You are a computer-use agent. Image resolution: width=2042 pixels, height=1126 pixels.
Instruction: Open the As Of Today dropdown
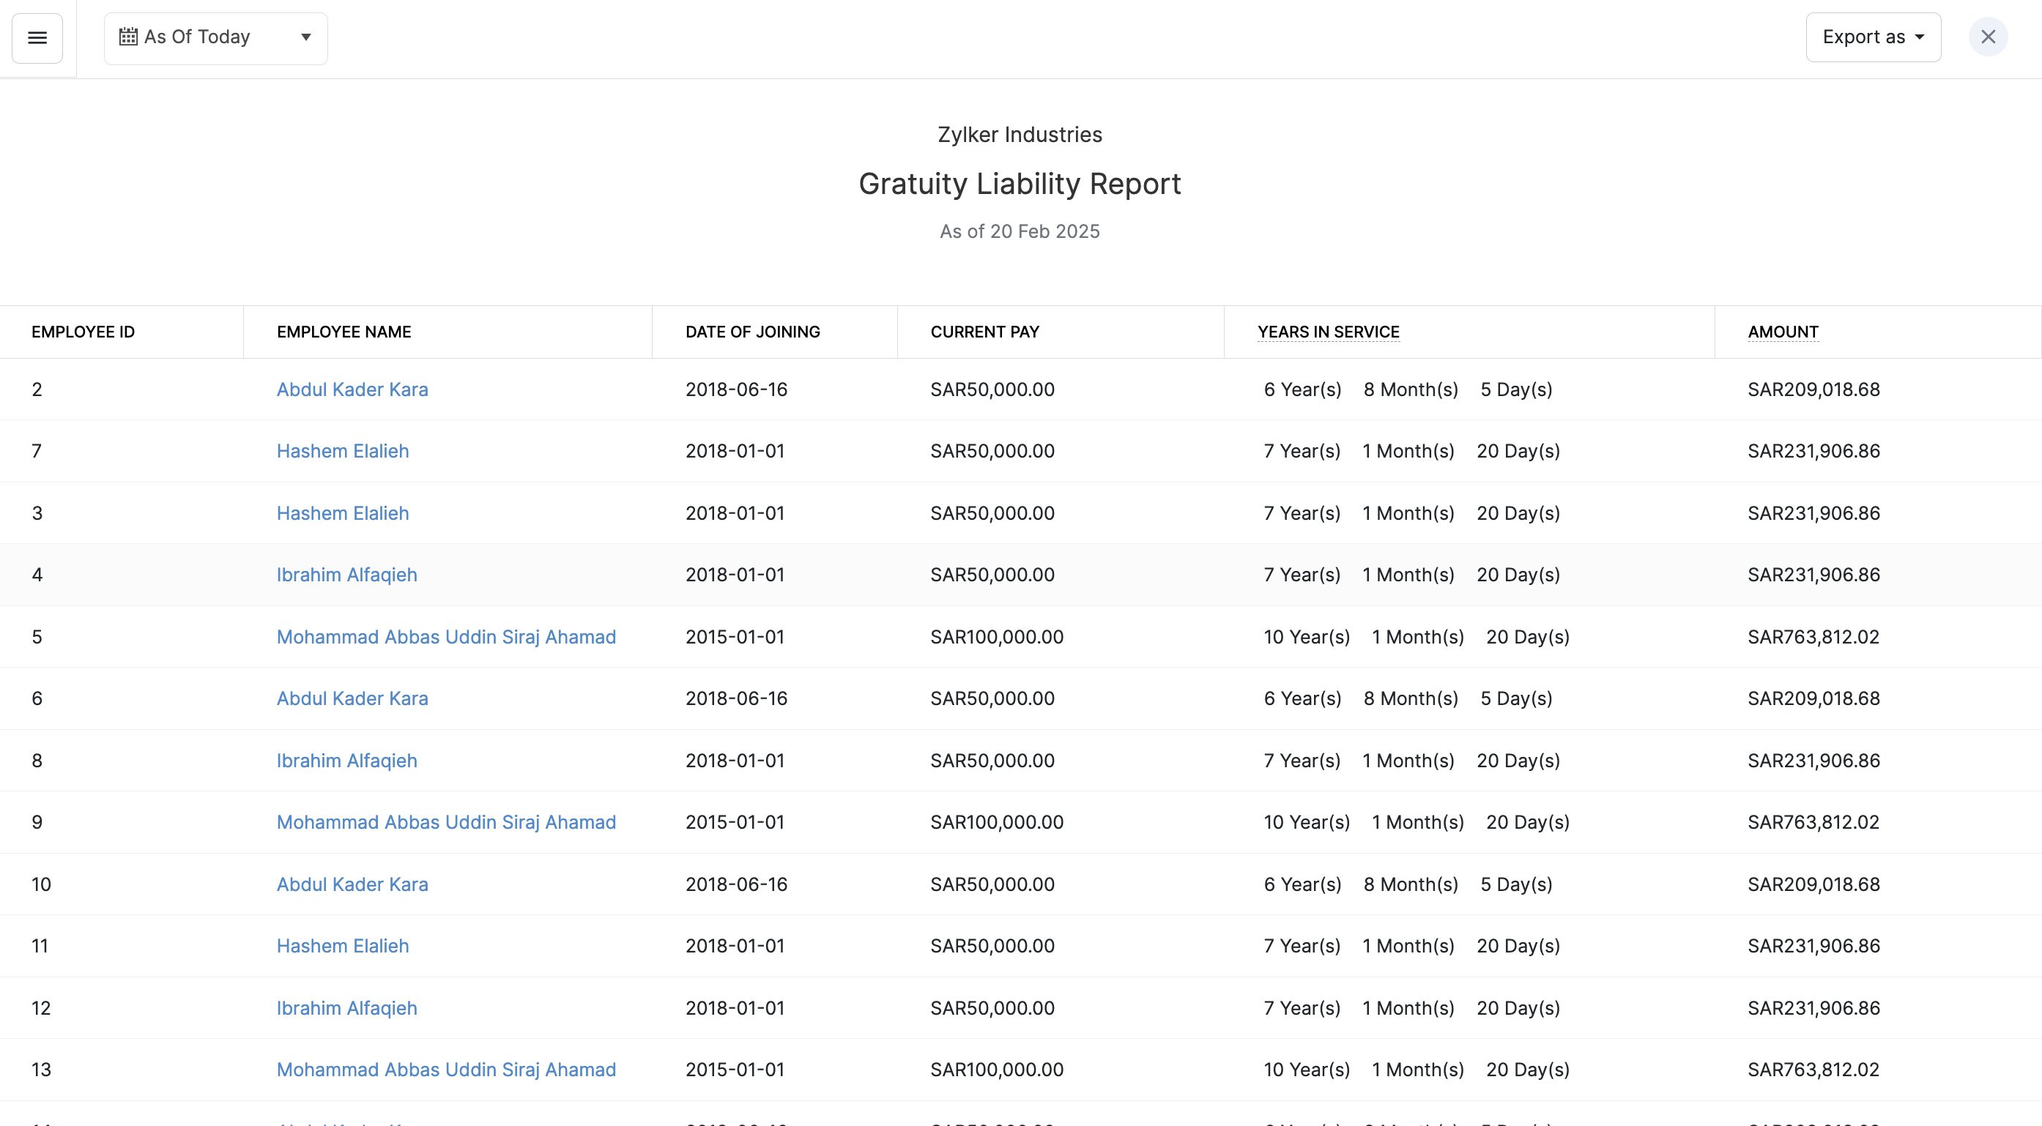pyautogui.click(x=215, y=37)
